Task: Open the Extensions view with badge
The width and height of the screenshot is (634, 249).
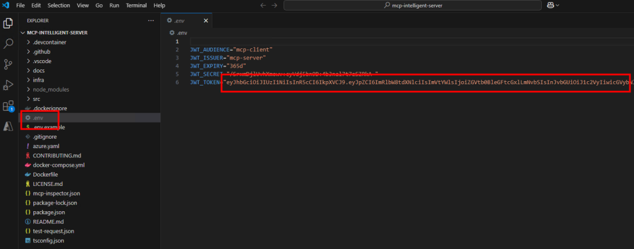Action: (x=8, y=107)
